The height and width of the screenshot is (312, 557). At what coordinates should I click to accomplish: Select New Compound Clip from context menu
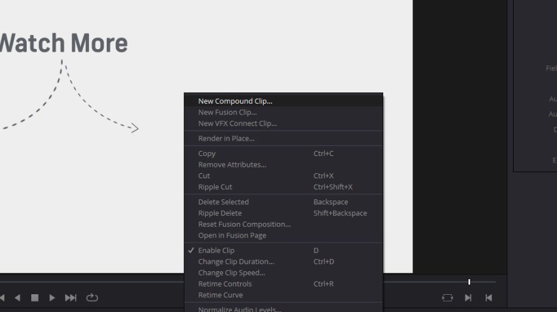click(x=235, y=101)
